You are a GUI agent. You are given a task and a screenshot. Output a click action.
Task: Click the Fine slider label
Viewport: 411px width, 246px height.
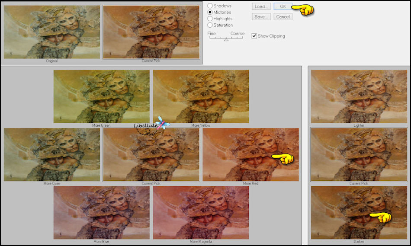(x=211, y=33)
